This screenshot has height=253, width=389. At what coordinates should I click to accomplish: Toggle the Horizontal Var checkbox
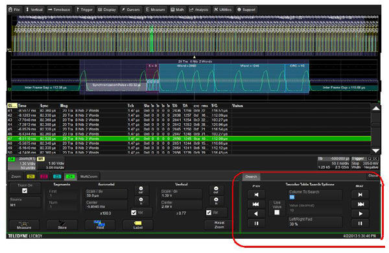[134, 213]
